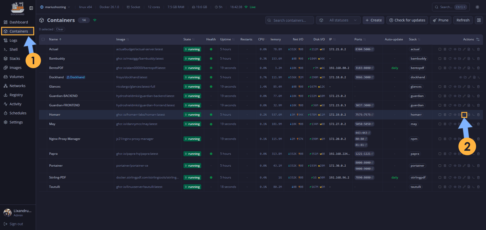Click the Check for updates button
Image resolution: width=486 pixels, height=230 pixels.
point(407,20)
